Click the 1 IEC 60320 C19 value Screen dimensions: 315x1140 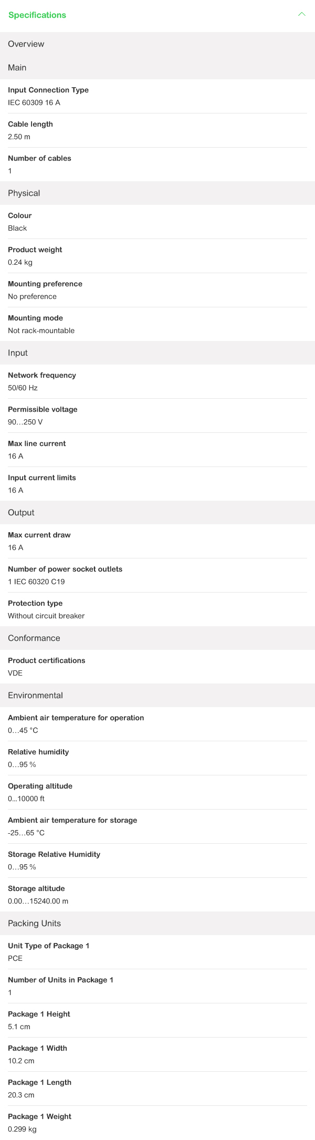(36, 582)
